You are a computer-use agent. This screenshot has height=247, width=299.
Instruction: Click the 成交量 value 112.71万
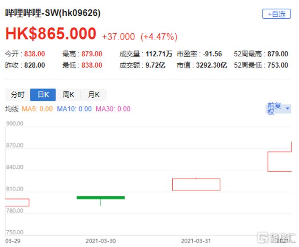coord(159,54)
